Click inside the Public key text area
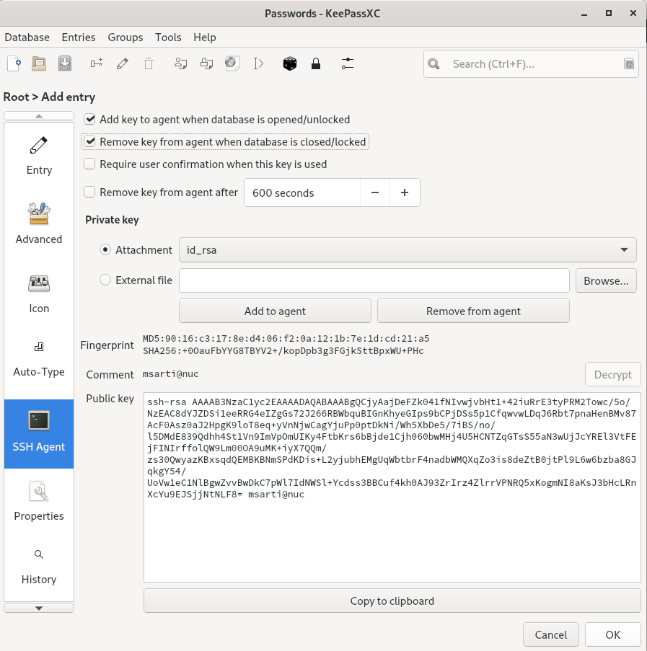 pyautogui.click(x=392, y=487)
